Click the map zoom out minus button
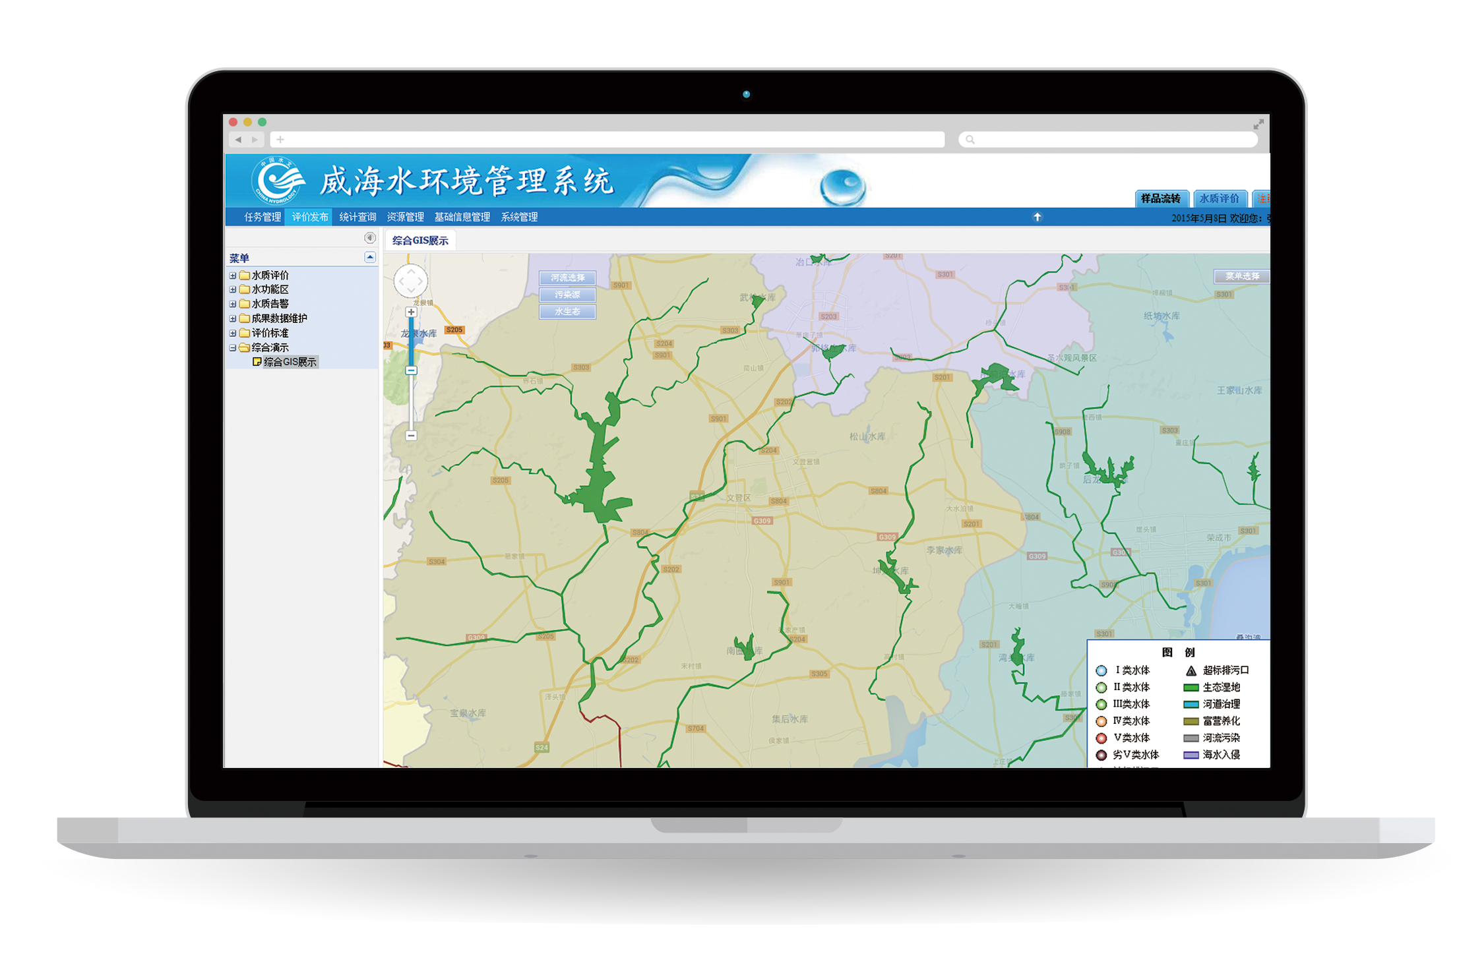The width and height of the screenshot is (1457, 973). click(x=411, y=436)
